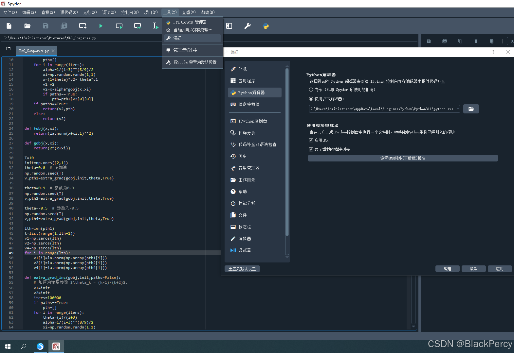This screenshot has height=353, width=514.
Task: Click the Maximize pane layout icon
Action: coord(229,26)
